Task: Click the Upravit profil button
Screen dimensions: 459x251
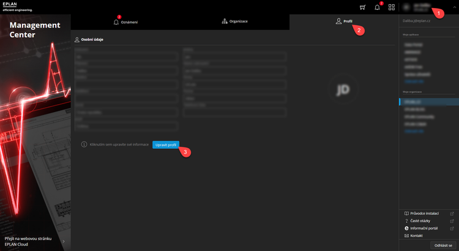Action: click(166, 144)
